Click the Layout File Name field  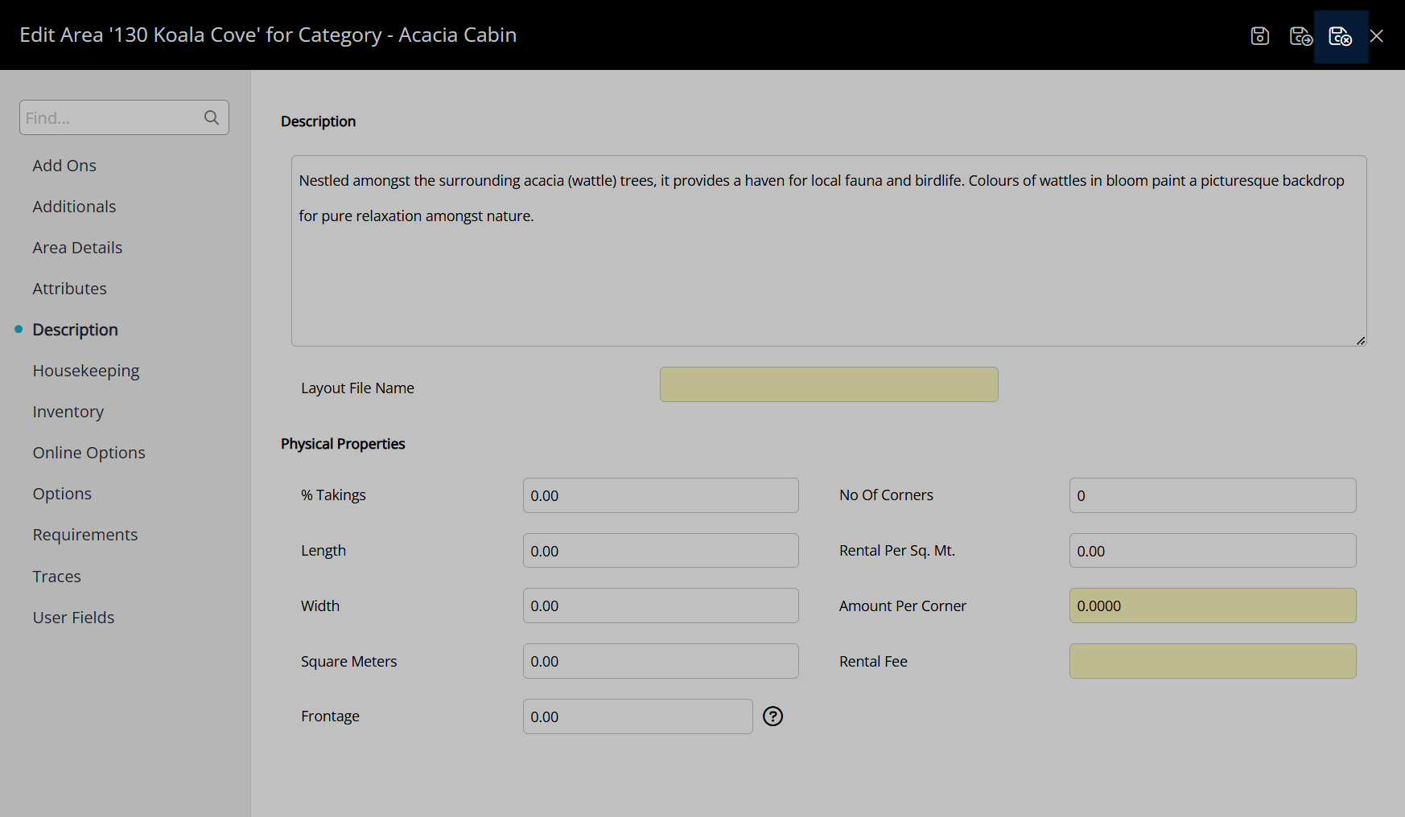[829, 384]
